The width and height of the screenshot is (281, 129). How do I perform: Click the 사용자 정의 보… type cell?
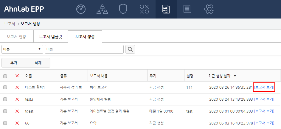(x=73, y=87)
